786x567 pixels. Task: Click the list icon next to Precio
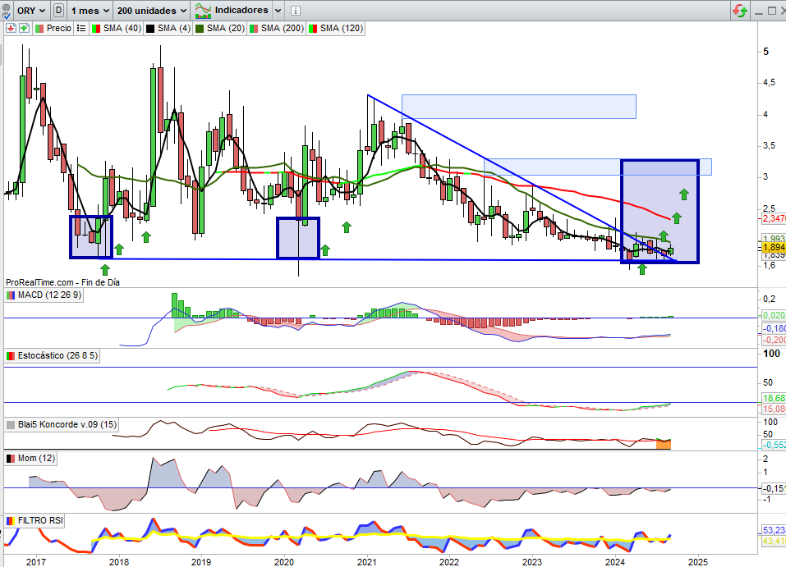81,29
